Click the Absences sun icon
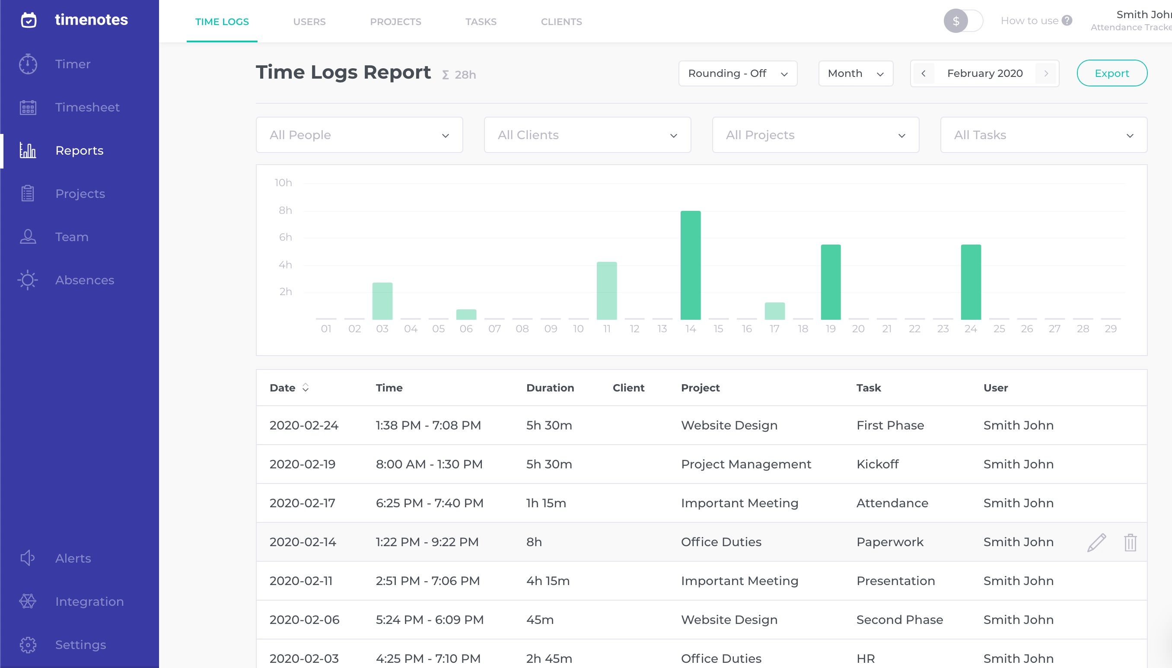 coord(28,280)
